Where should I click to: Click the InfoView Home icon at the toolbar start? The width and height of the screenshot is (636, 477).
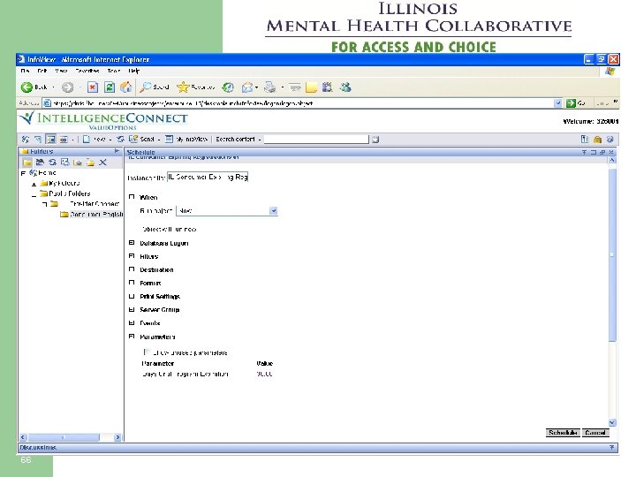[25, 140]
